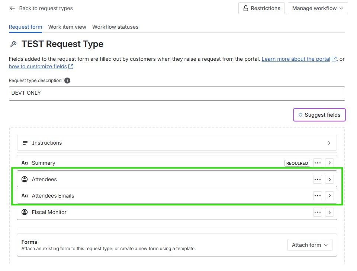Viewport: 357px width, 271px height.
Task: Click the back arrow to request types
Action: (13, 8)
